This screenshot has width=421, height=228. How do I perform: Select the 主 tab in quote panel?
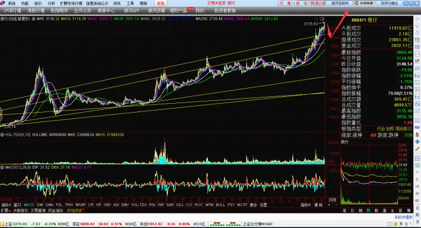(392, 211)
